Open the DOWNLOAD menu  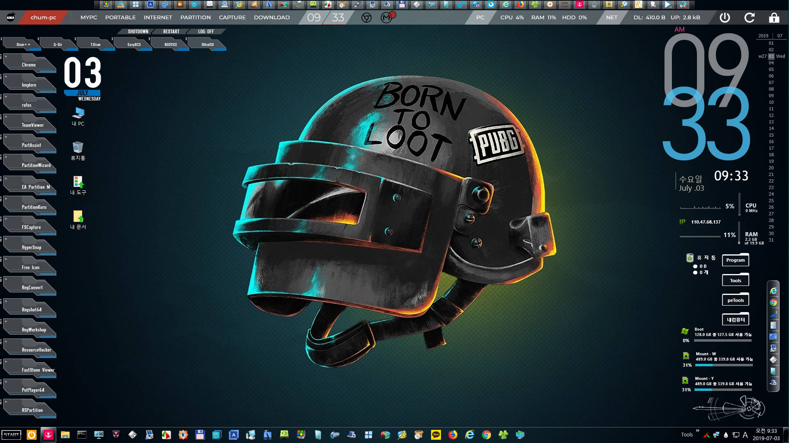pyautogui.click(x=272, y=17)
